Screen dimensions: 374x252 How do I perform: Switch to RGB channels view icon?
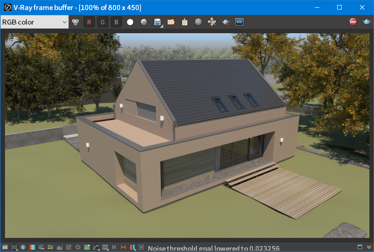point(76,22)
